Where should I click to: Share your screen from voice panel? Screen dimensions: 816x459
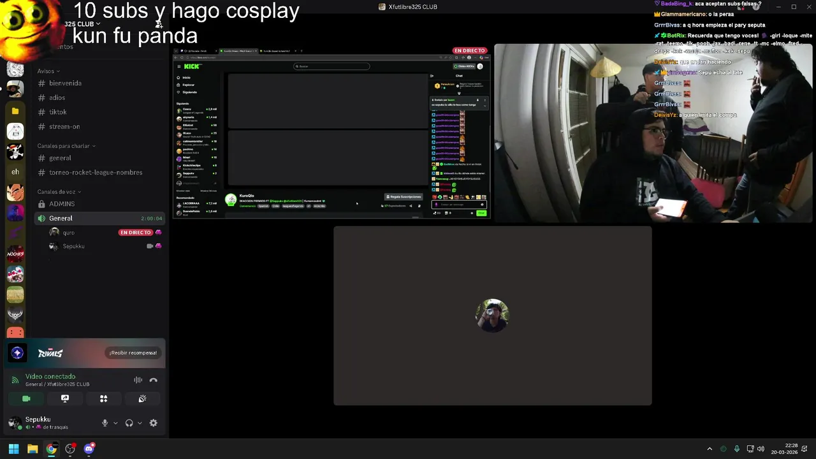[x=65, y=398]
